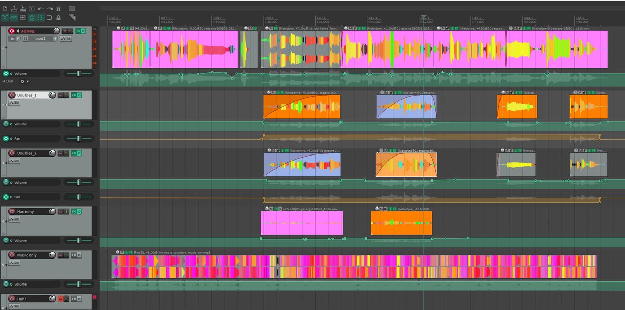
Task: Arm the Doubles_2 track for recording
Action: click(12, 153)
